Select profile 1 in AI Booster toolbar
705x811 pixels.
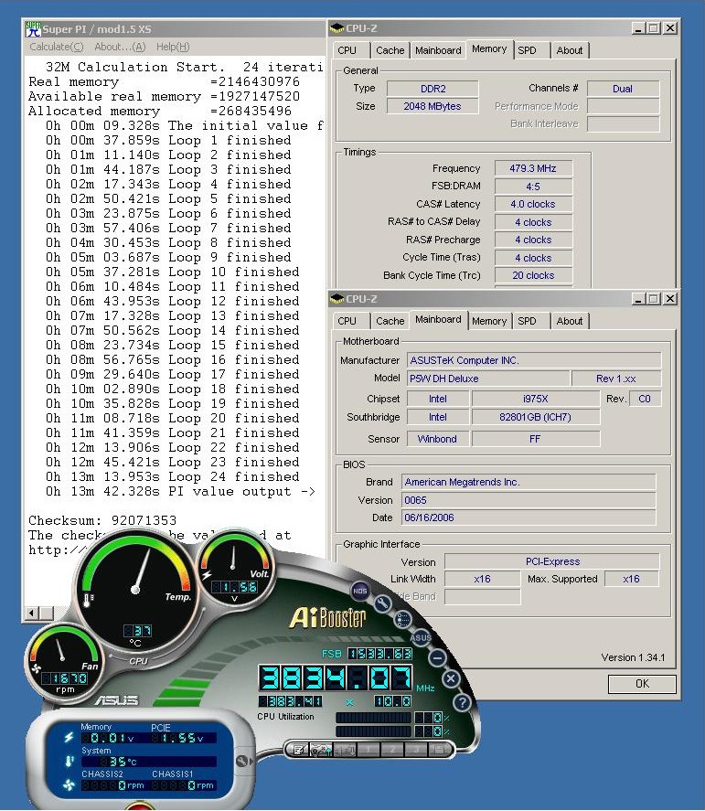[x=369, y=749]
